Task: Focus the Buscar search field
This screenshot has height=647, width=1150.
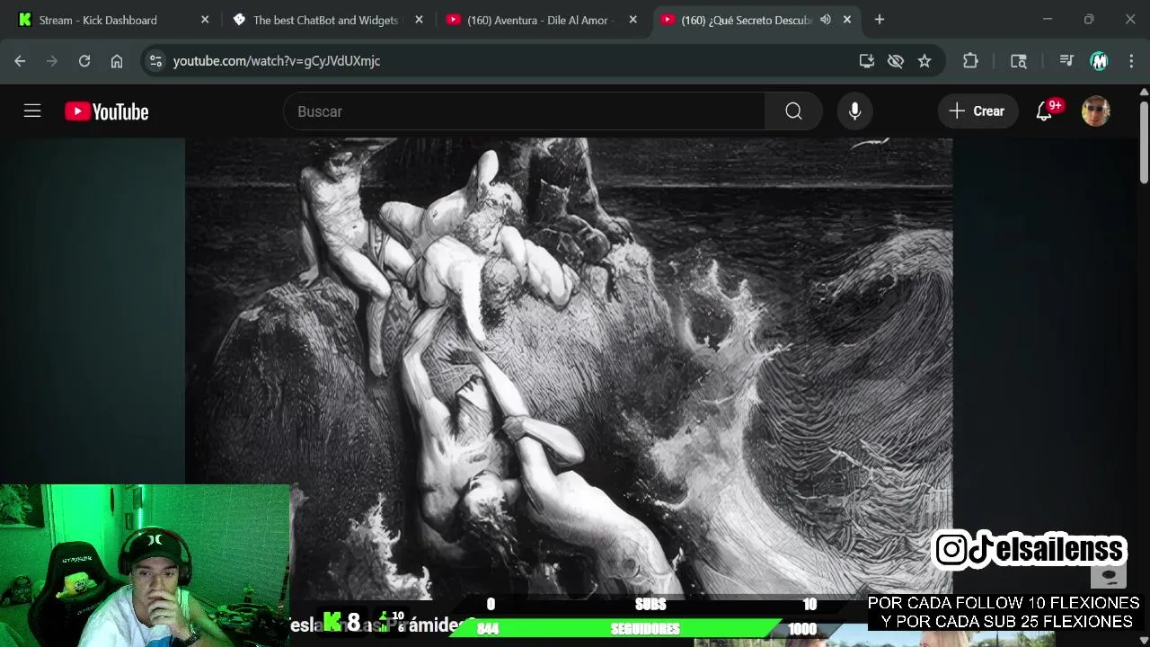Action: 524,111
